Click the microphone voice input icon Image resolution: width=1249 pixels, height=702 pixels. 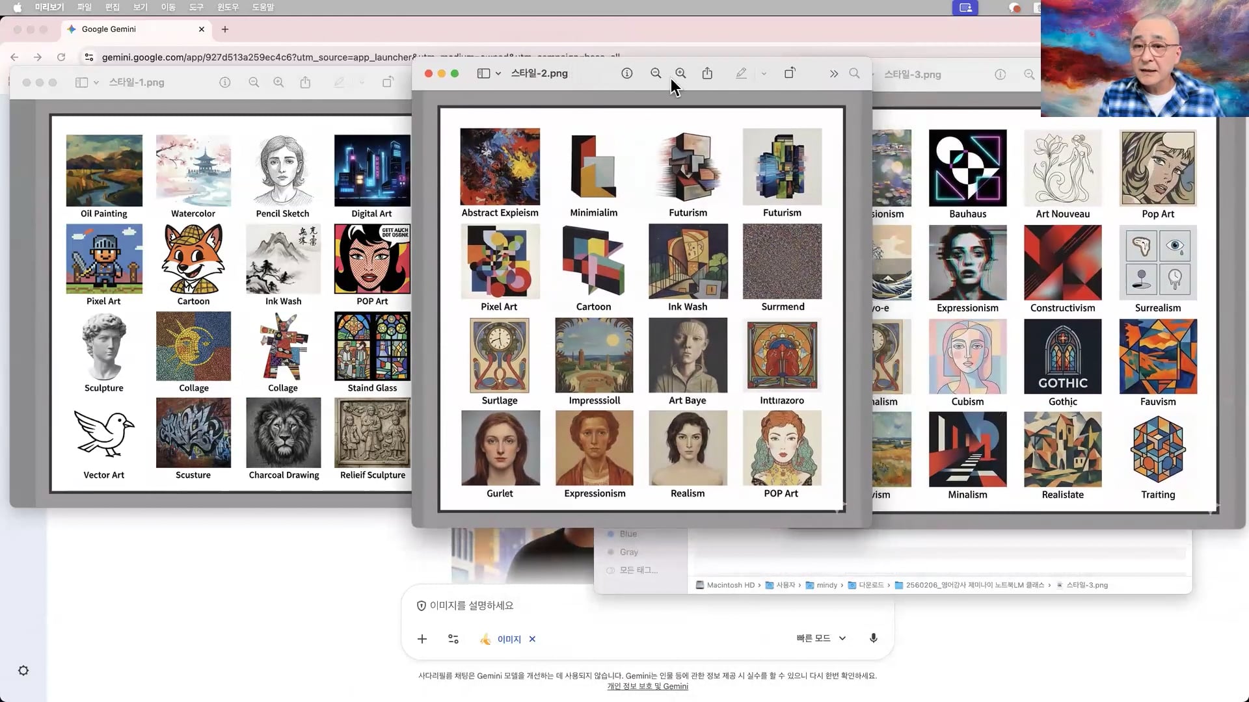[x=874, y=638]
